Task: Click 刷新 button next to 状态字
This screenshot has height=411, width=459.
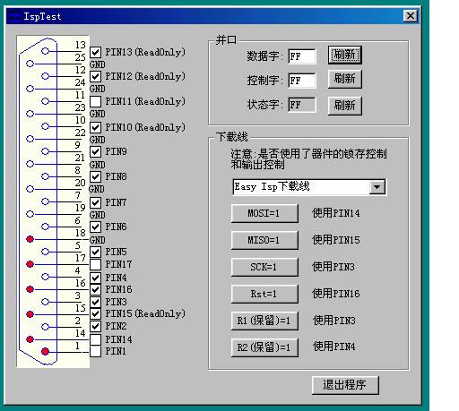Action: click(345, 106)
